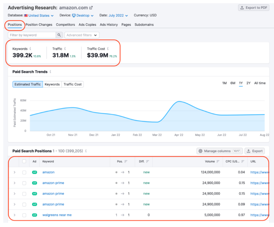This screenshot has height=227, width=274.
Task: Tick the select-all checkbox in table header
Action: [x=24, y=161]
